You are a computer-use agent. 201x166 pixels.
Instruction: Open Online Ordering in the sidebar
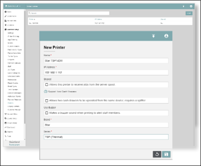[x=13, y=36]
